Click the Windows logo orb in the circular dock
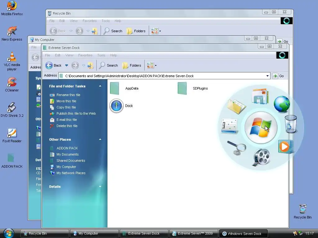The image size is (318, 238). click(261, 127)
